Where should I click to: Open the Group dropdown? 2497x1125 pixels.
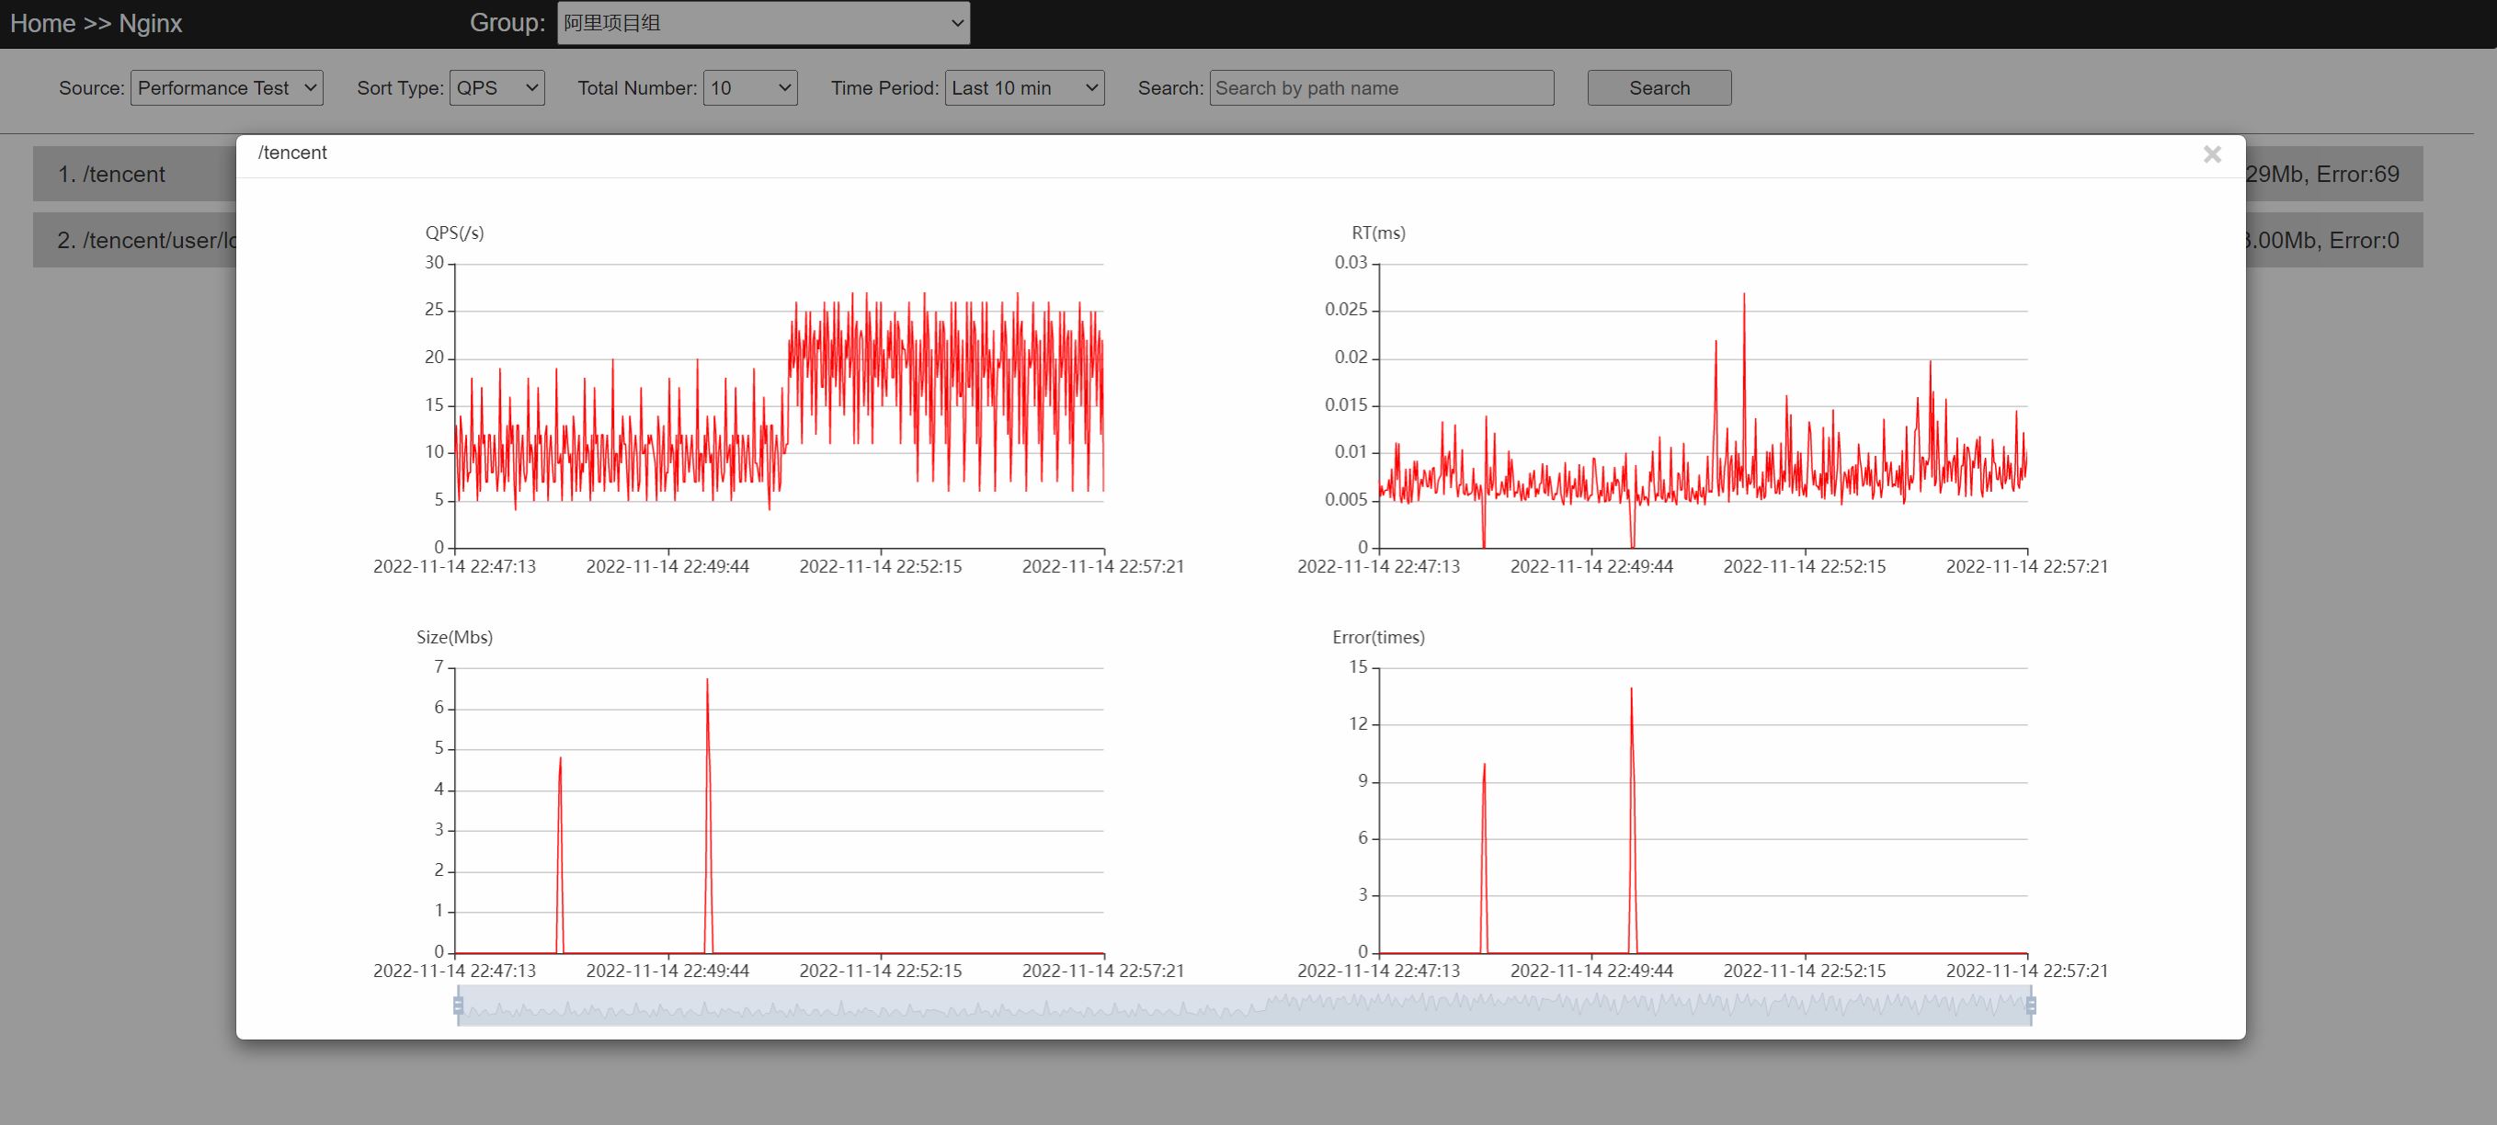coord(763,23)
